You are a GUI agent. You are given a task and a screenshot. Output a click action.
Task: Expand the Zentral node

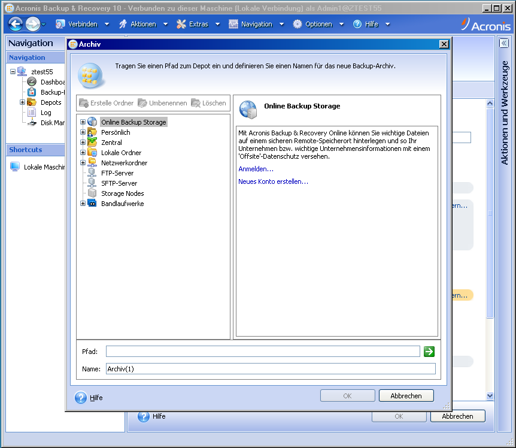83,143
